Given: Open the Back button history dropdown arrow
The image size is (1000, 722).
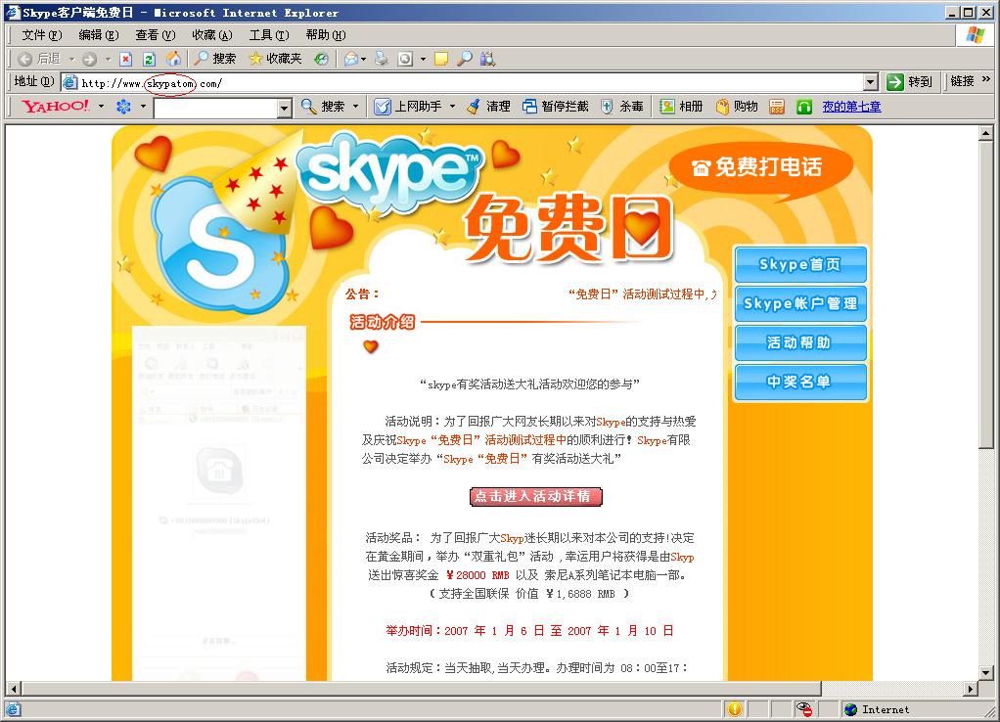Looking at the screenshot, I should [72, 58].
